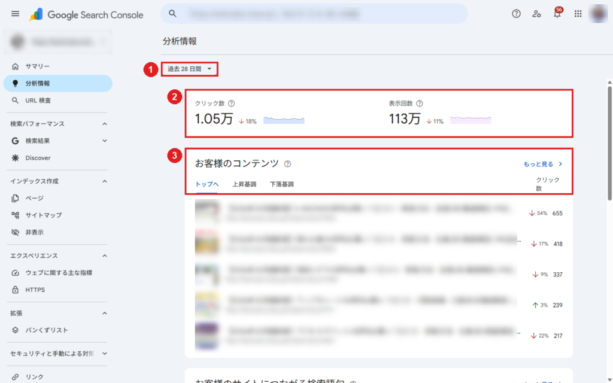This screenshot has width=613, height=383.
Task: Open the account profile avatar
Action: coord(598,14)
